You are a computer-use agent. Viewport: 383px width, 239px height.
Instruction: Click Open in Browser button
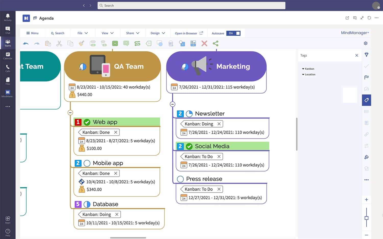click(189, 33)
